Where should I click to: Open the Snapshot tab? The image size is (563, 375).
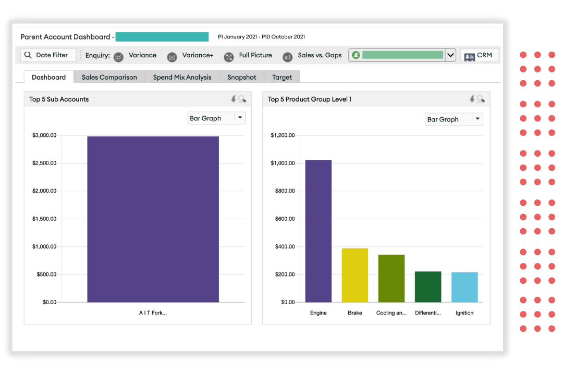(241, 77)
